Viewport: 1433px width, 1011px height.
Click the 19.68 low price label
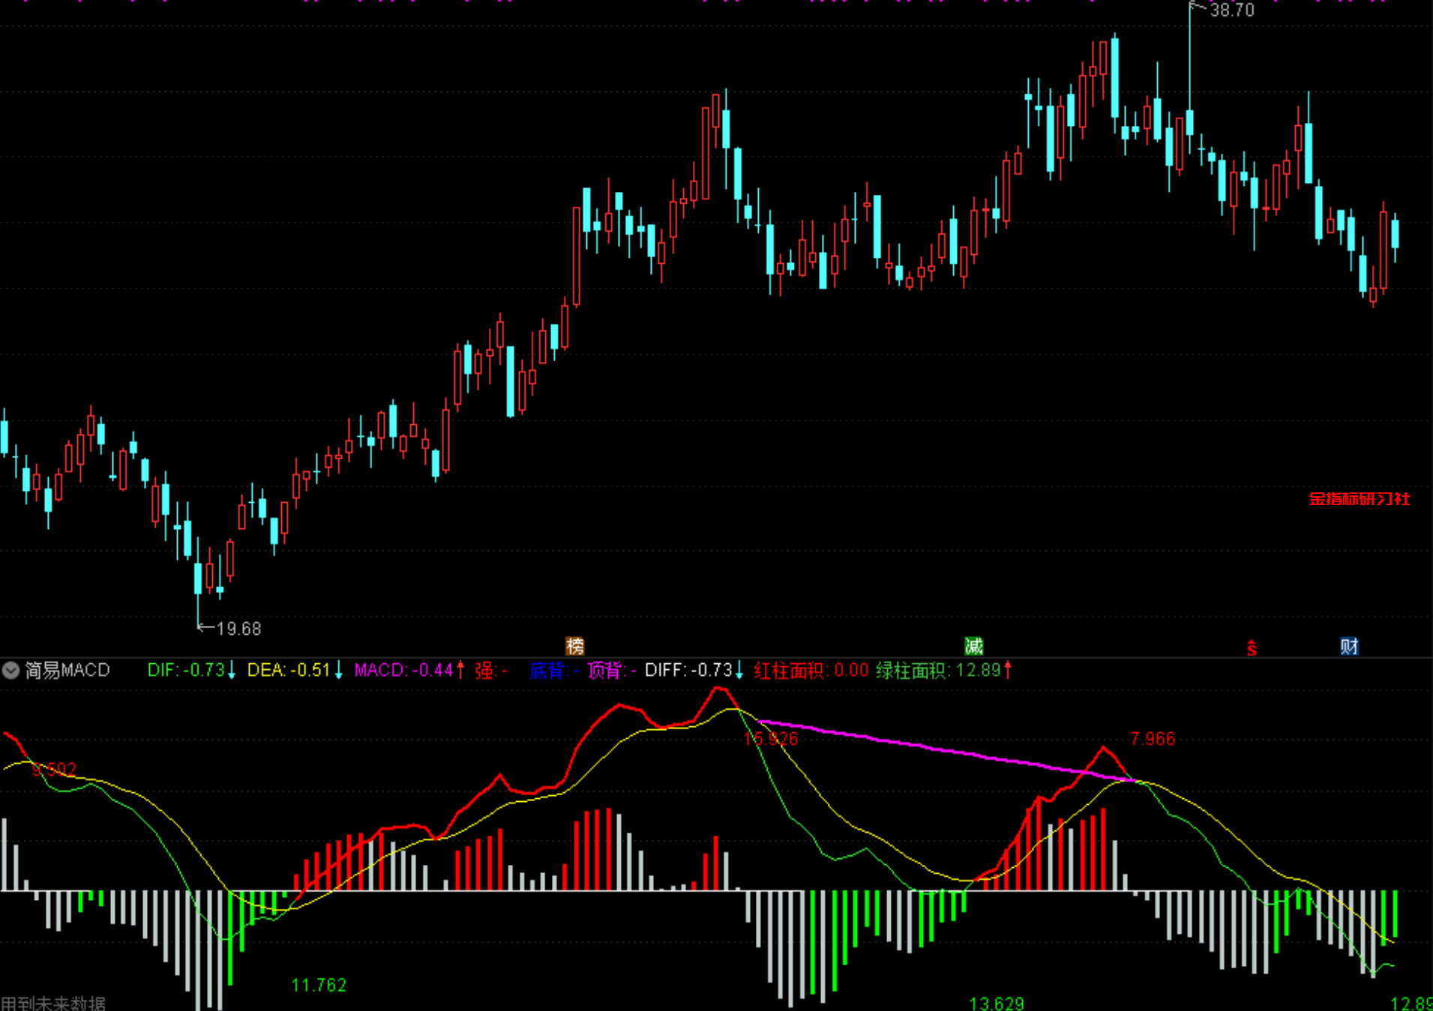tap(238, 629)
